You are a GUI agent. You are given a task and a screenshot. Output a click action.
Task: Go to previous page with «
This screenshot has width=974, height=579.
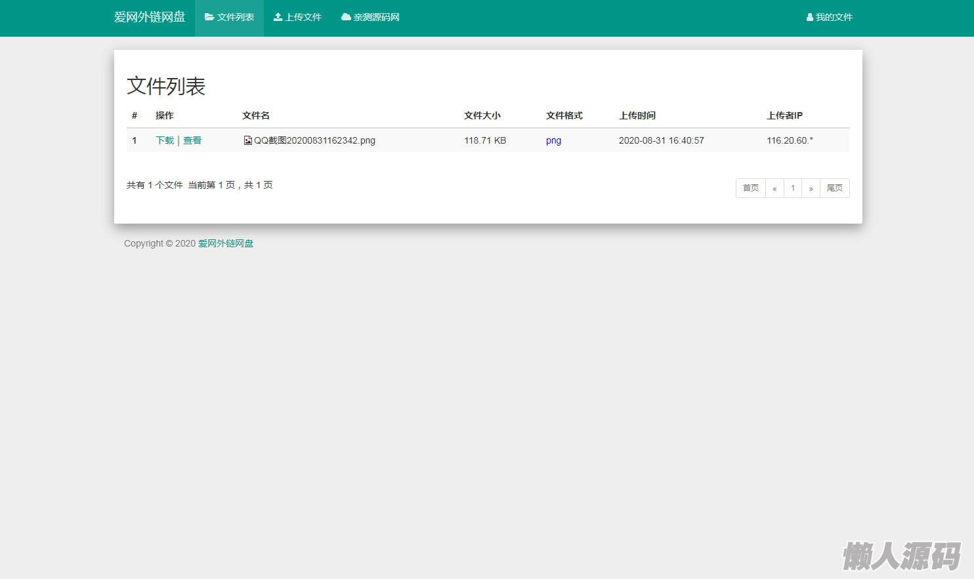point(774,188)
